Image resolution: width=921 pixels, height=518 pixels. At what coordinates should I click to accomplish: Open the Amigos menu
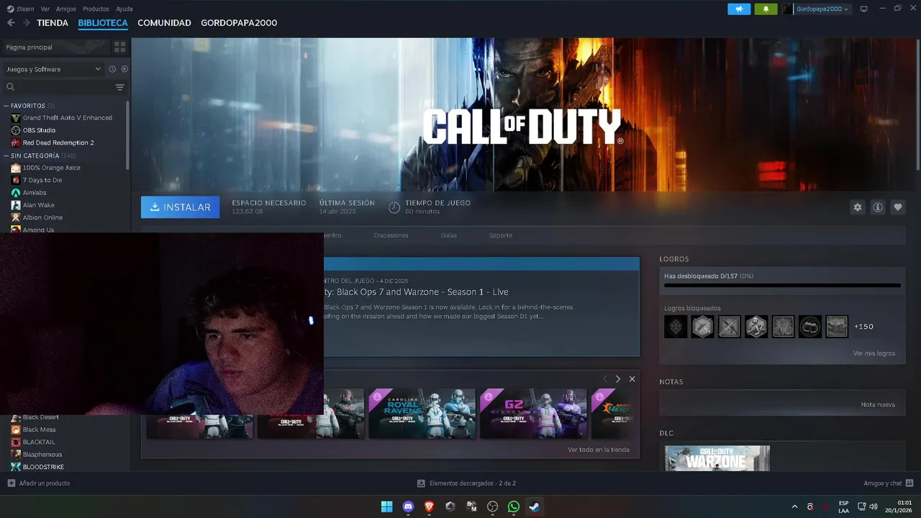[66, 9]
